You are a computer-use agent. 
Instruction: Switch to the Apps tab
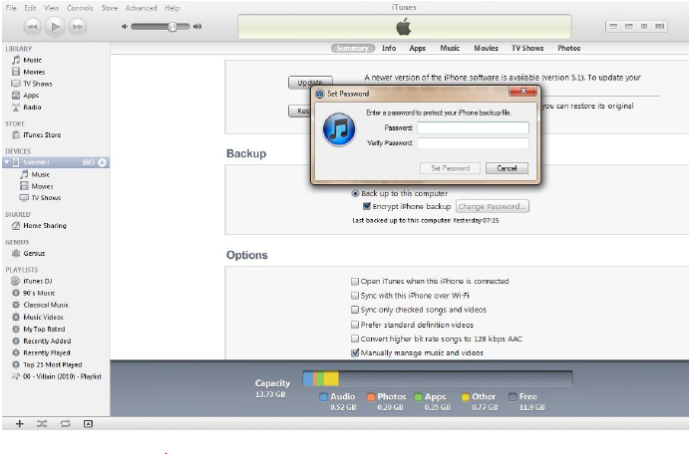tap(418, 48)
